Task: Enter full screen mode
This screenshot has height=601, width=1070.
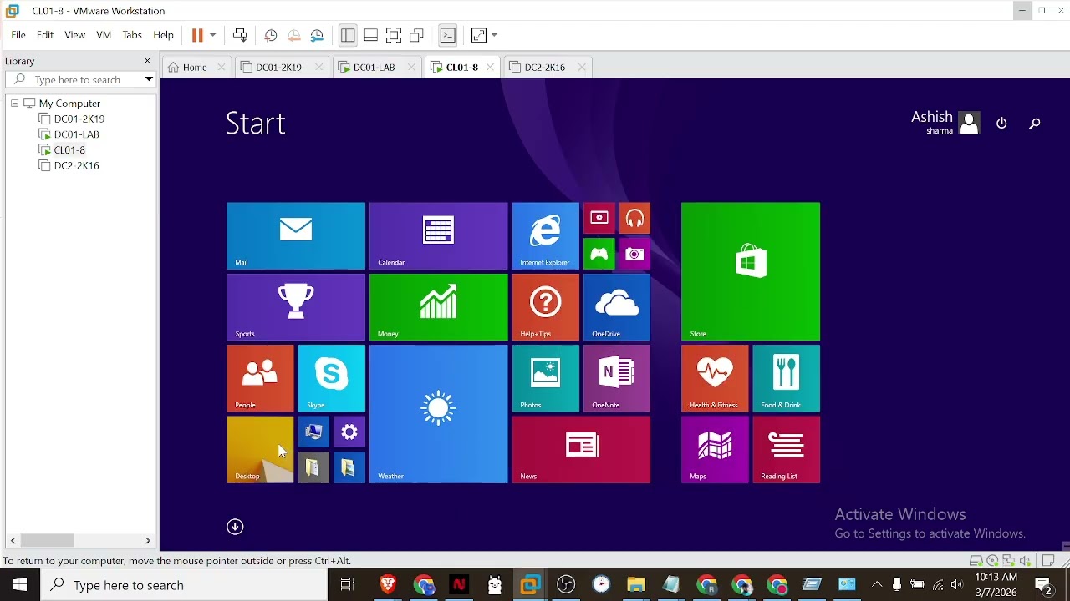Action: (x=395, y=36)
